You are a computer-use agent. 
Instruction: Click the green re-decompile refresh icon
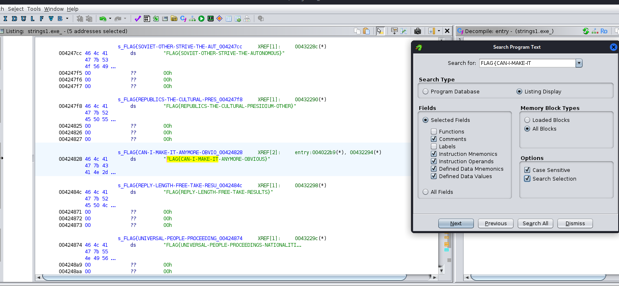[x=586, y=31]
